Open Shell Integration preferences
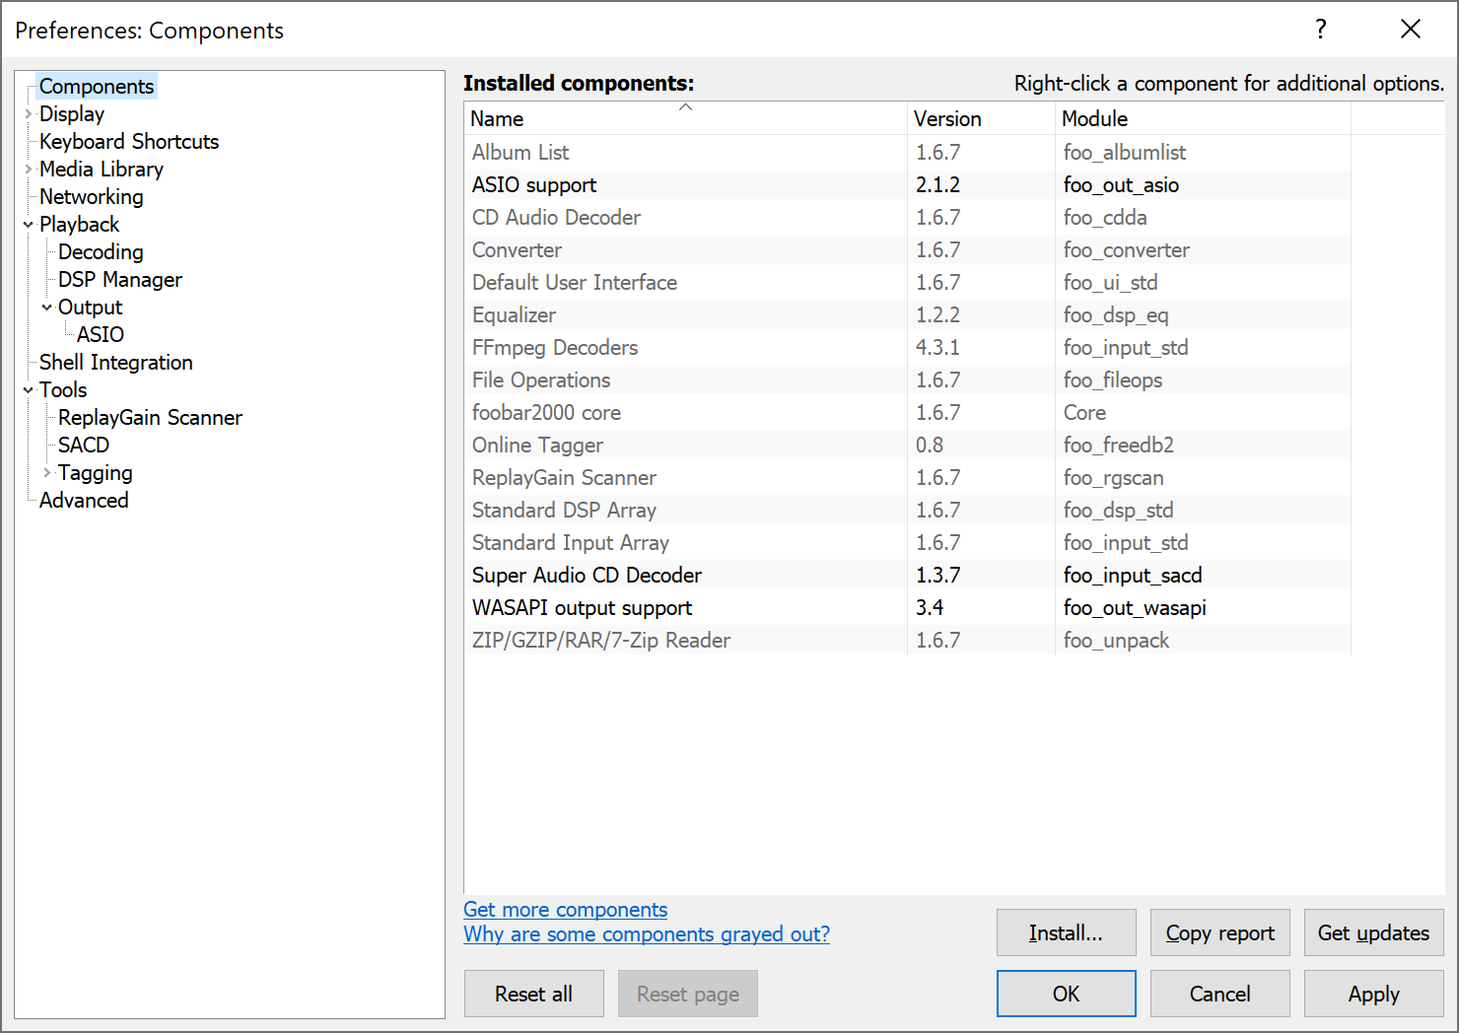The height and width of the screenshot is (1033, 1459). 116,363
